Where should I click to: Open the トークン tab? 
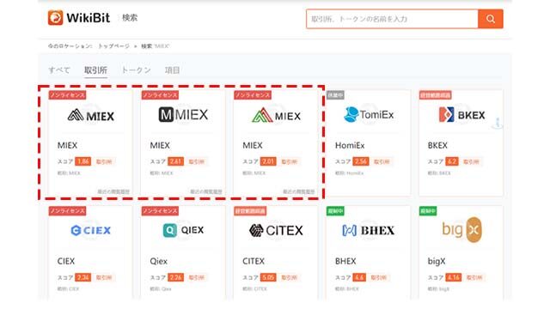click(136, 70)
